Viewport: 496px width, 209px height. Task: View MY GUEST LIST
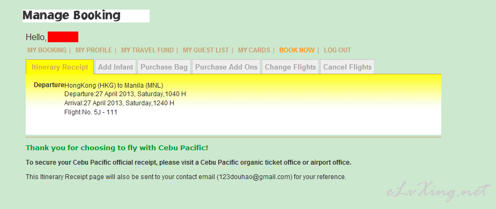[x=205, y=50]
